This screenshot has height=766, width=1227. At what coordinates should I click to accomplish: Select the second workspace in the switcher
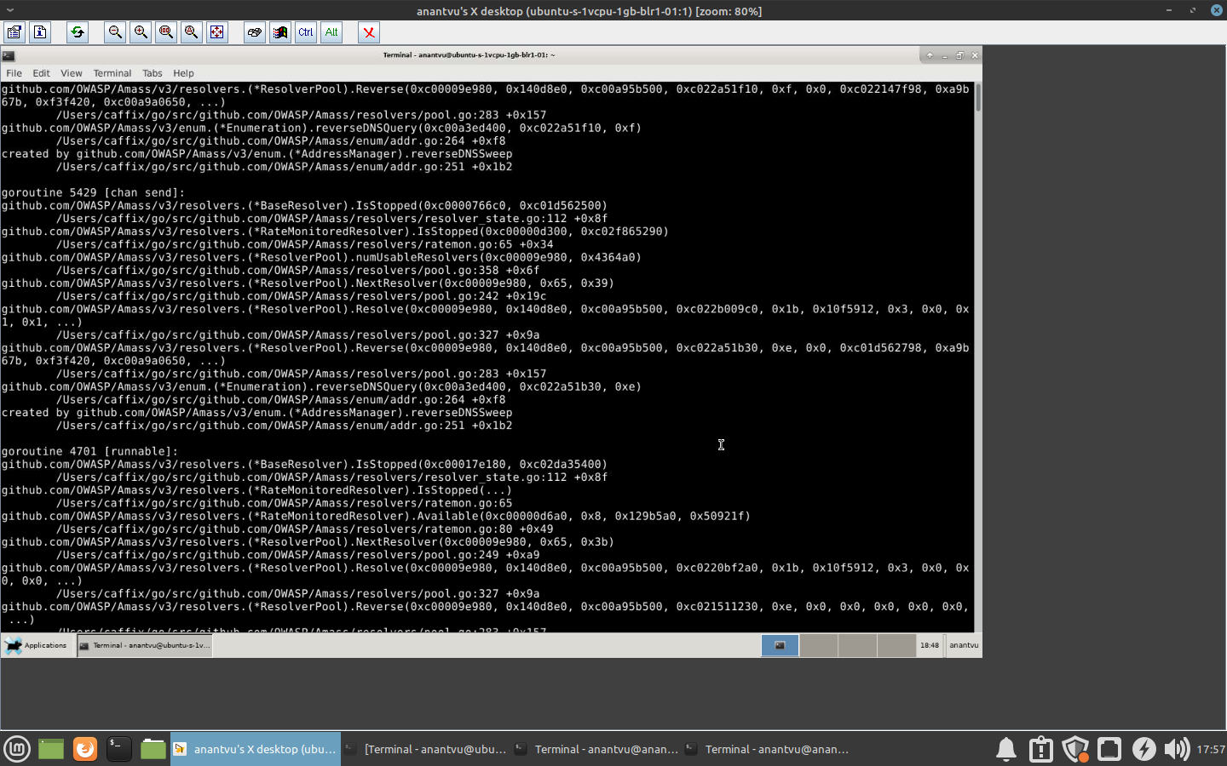[819, 645]
